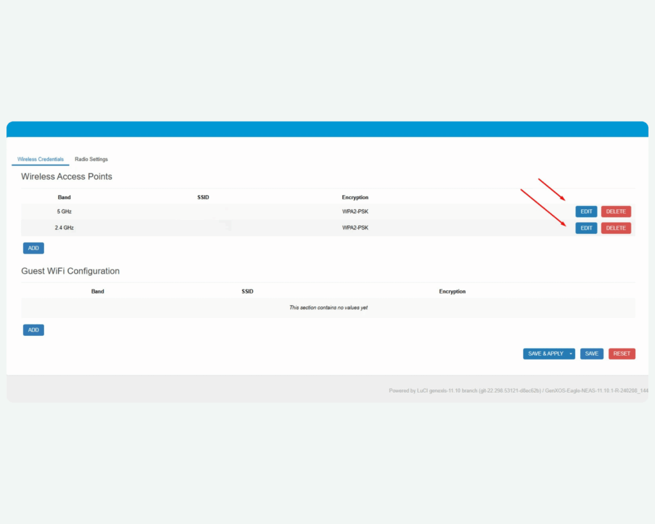Click the Guest WiFi Configuration heading
Image resolution: width=655 pixels, height=524 pixels.
70,271
